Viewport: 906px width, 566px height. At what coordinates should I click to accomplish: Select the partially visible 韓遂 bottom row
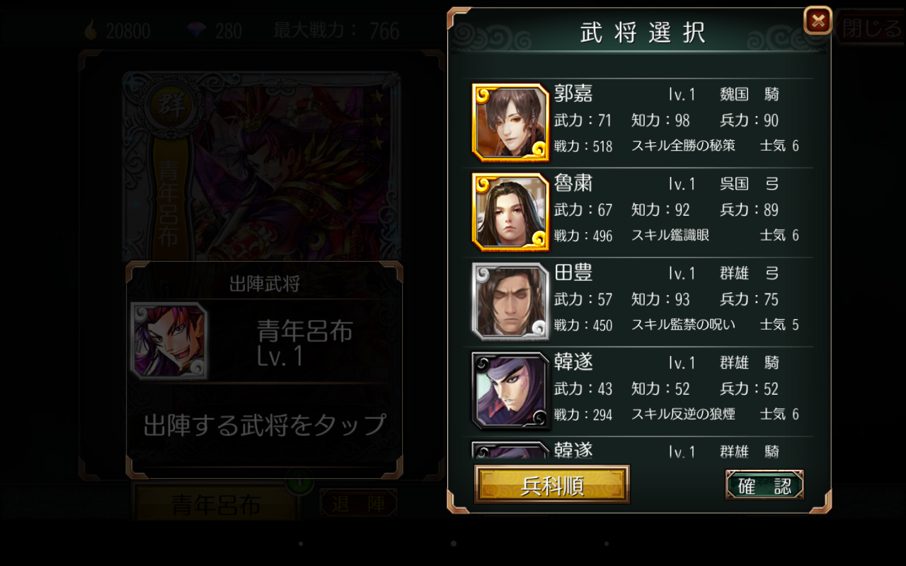[x=642, y=449]
